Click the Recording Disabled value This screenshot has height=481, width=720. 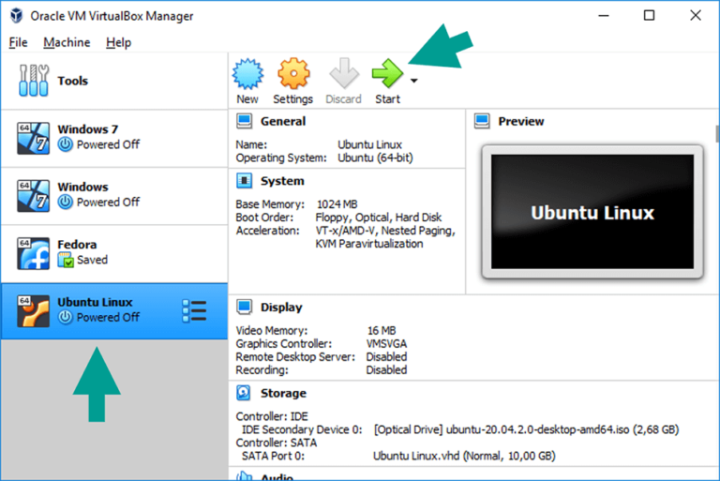click(x=386, y=370)
